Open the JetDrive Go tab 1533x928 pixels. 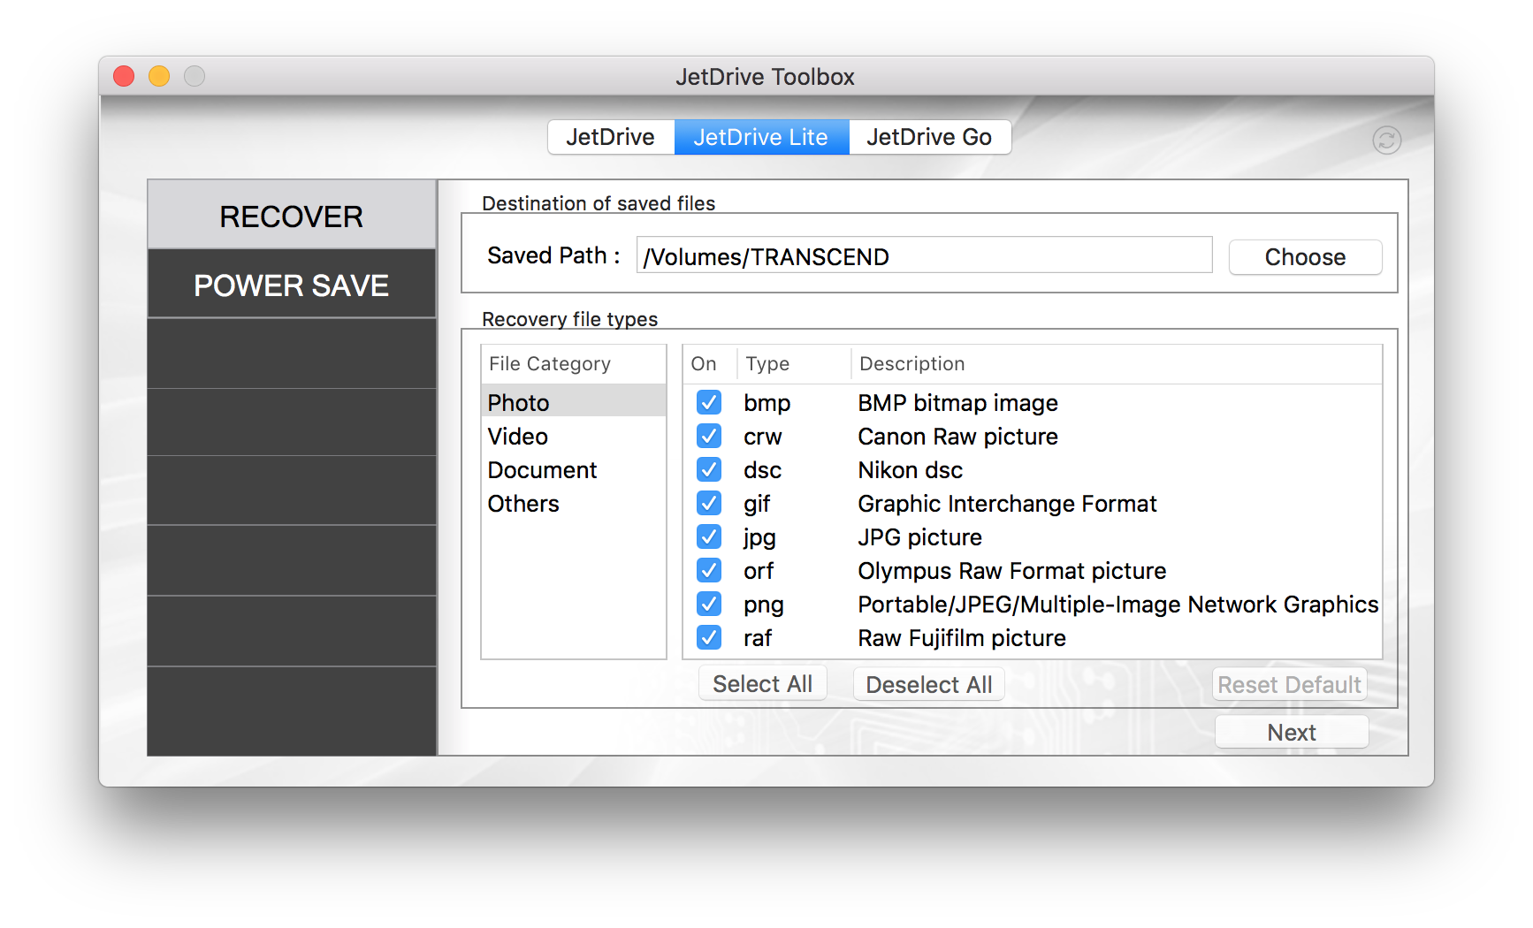[929, 137]
